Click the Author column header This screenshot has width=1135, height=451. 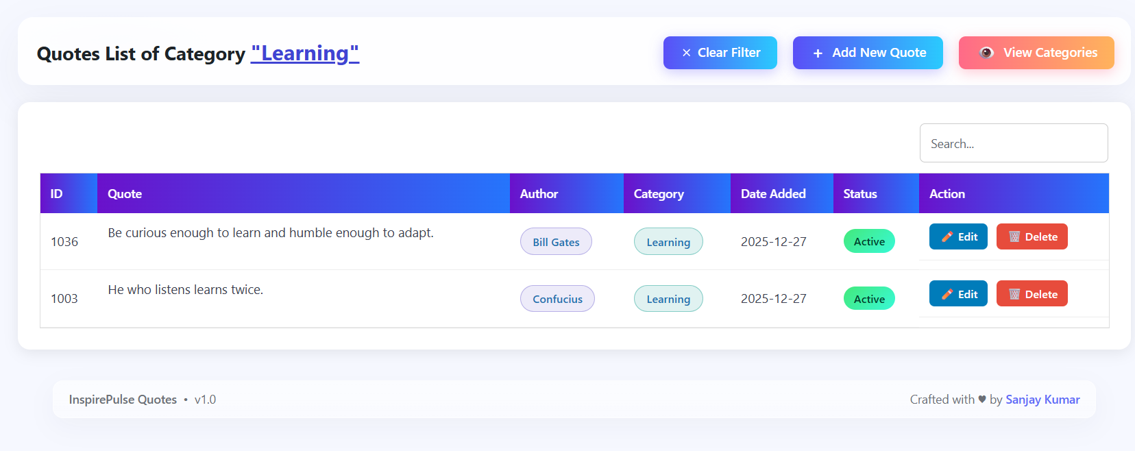539,194
